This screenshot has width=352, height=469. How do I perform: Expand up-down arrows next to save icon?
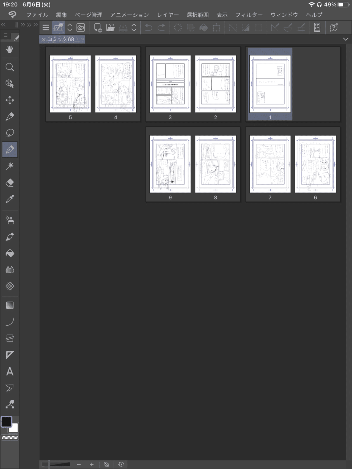pos(134,27)
